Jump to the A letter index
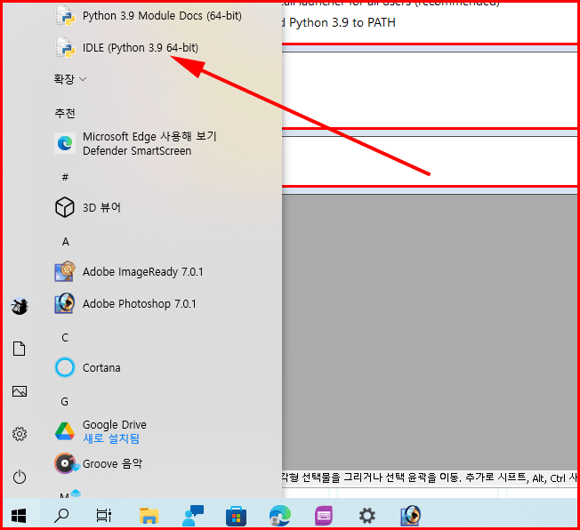580x530 pixels. 66,242
